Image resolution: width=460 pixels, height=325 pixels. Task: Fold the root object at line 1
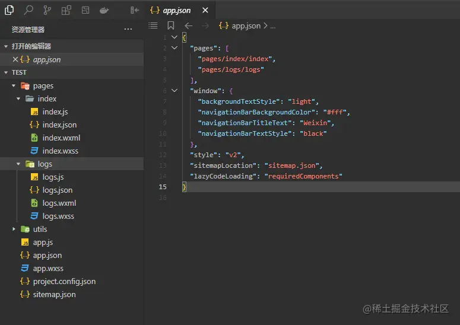click(175, 37)
